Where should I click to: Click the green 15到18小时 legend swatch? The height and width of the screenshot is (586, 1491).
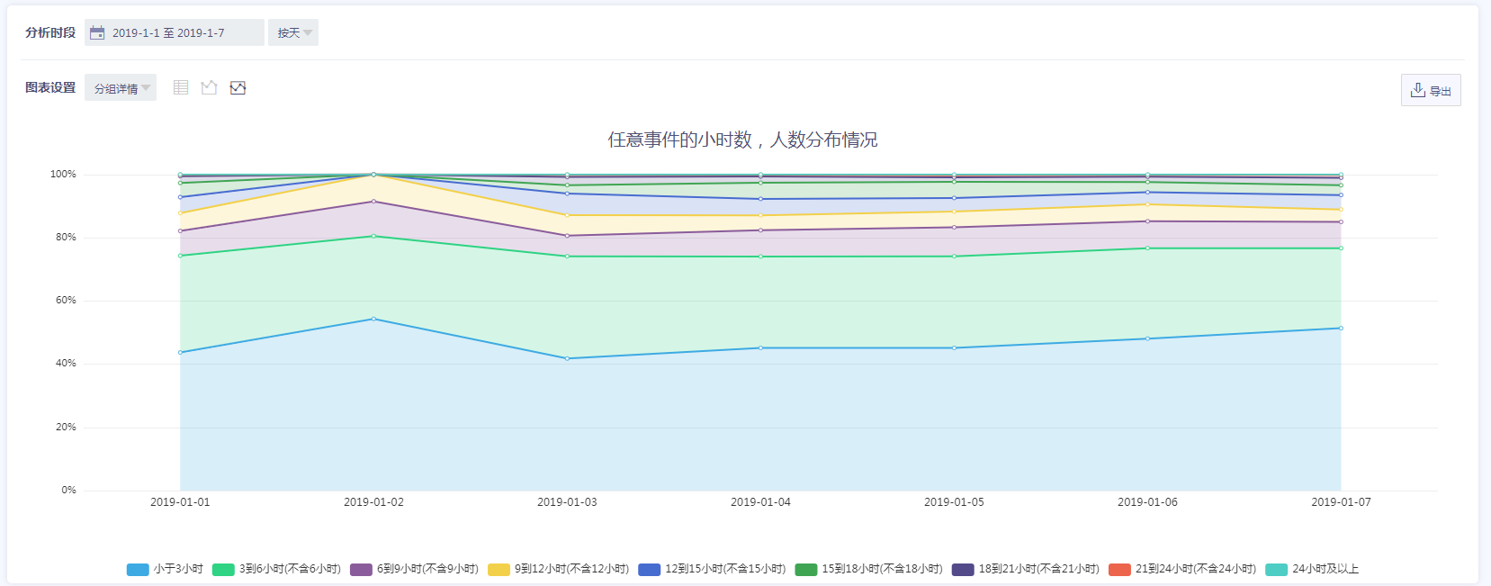pyautogui.click(x=805, y=569)
